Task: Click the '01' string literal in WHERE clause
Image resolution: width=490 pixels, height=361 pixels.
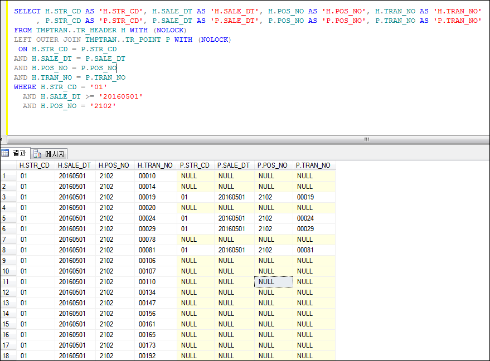Action: click(x=99, y=87)
